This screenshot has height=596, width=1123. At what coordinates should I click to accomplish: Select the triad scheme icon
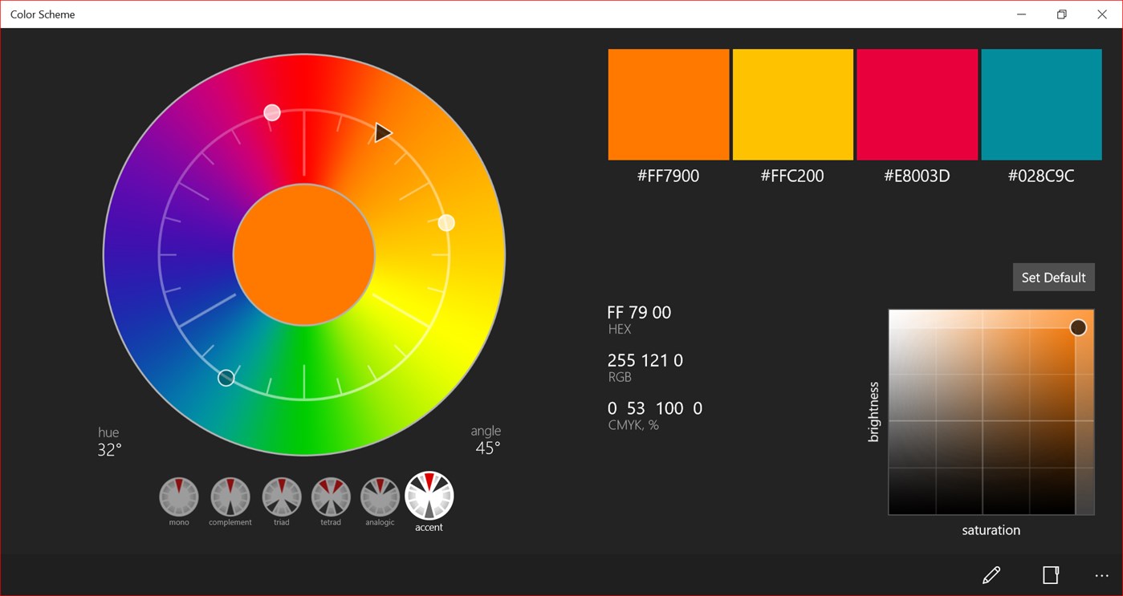[280, 495]
